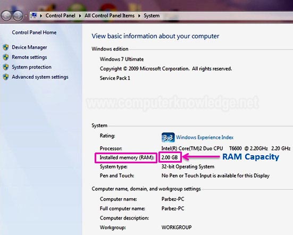
Task: Open System protection link
Action: pyautogui.click(x=31, y=67)
